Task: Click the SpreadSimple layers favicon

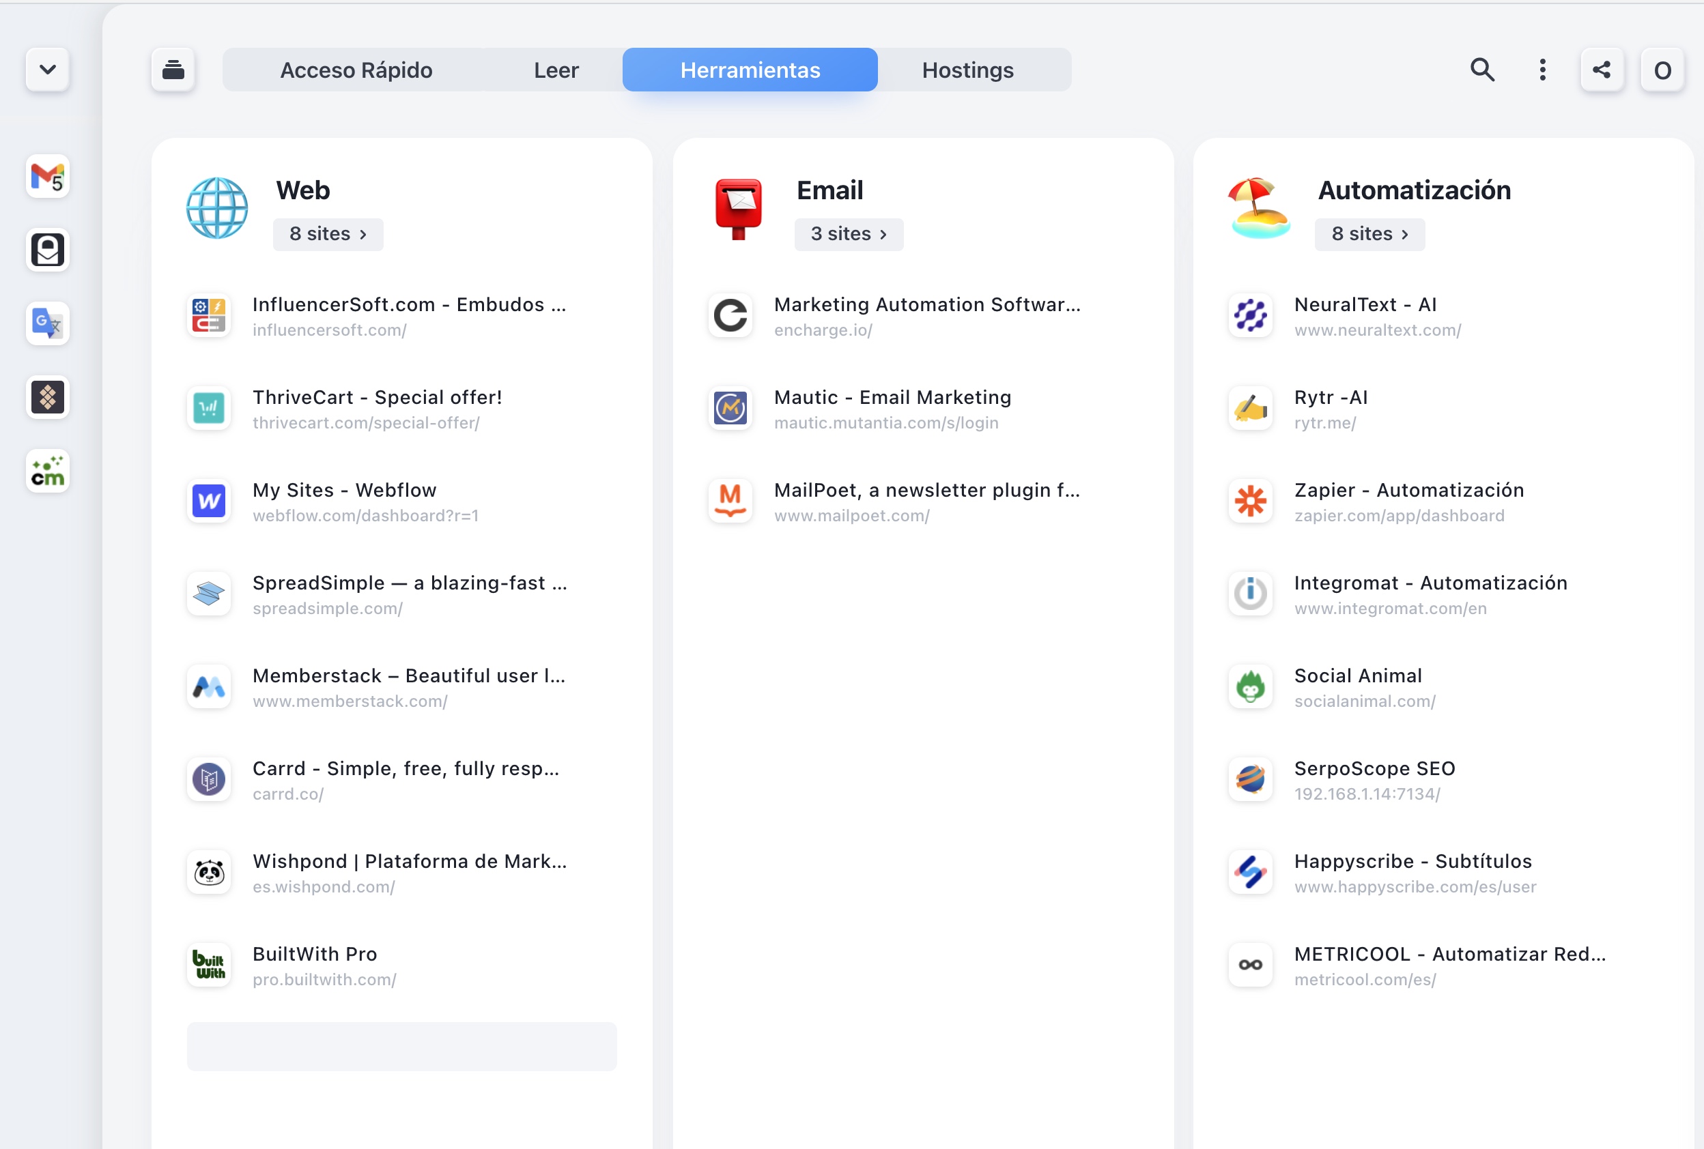Action: tap(209, 594)
